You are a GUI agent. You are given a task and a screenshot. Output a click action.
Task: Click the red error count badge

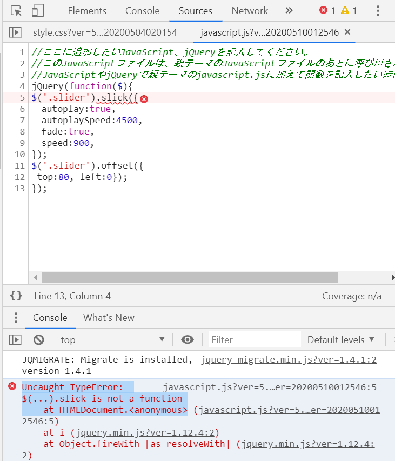click(327, 11)
